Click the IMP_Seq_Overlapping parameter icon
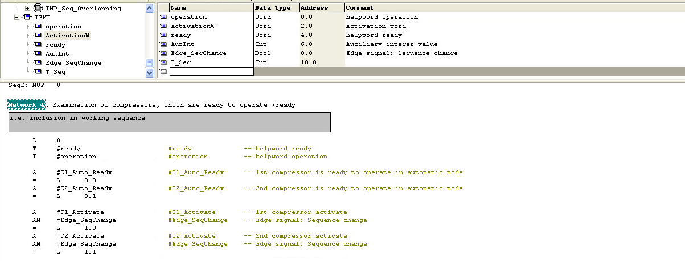 pyautogui.click(x=38, y=9)
